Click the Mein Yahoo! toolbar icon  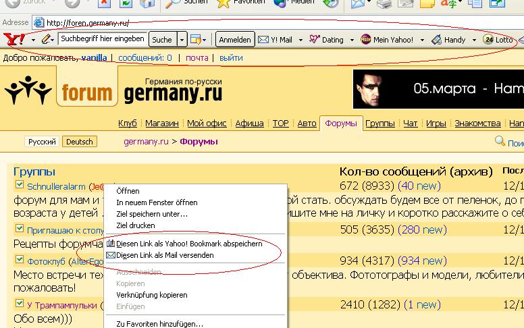point(366,40)
